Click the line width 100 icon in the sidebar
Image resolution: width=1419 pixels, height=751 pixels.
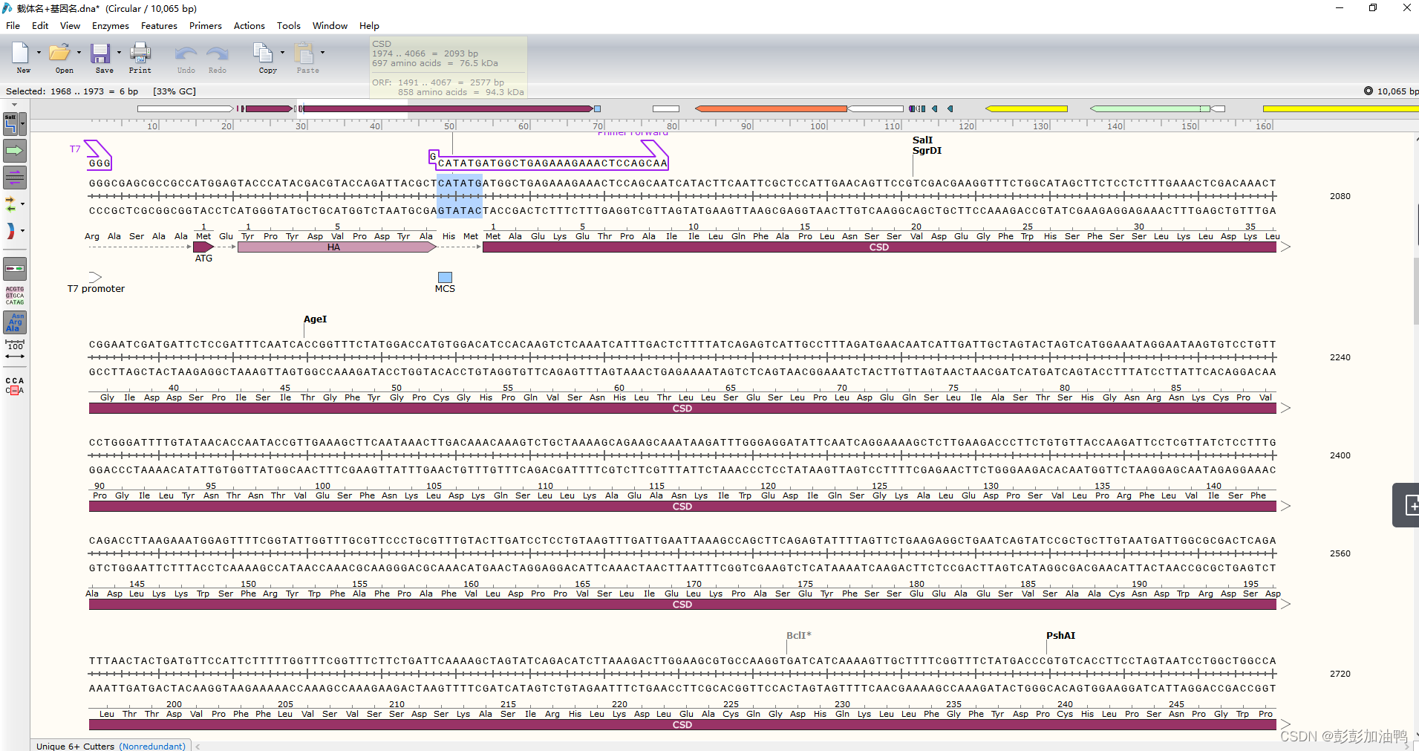pos(15,350)
